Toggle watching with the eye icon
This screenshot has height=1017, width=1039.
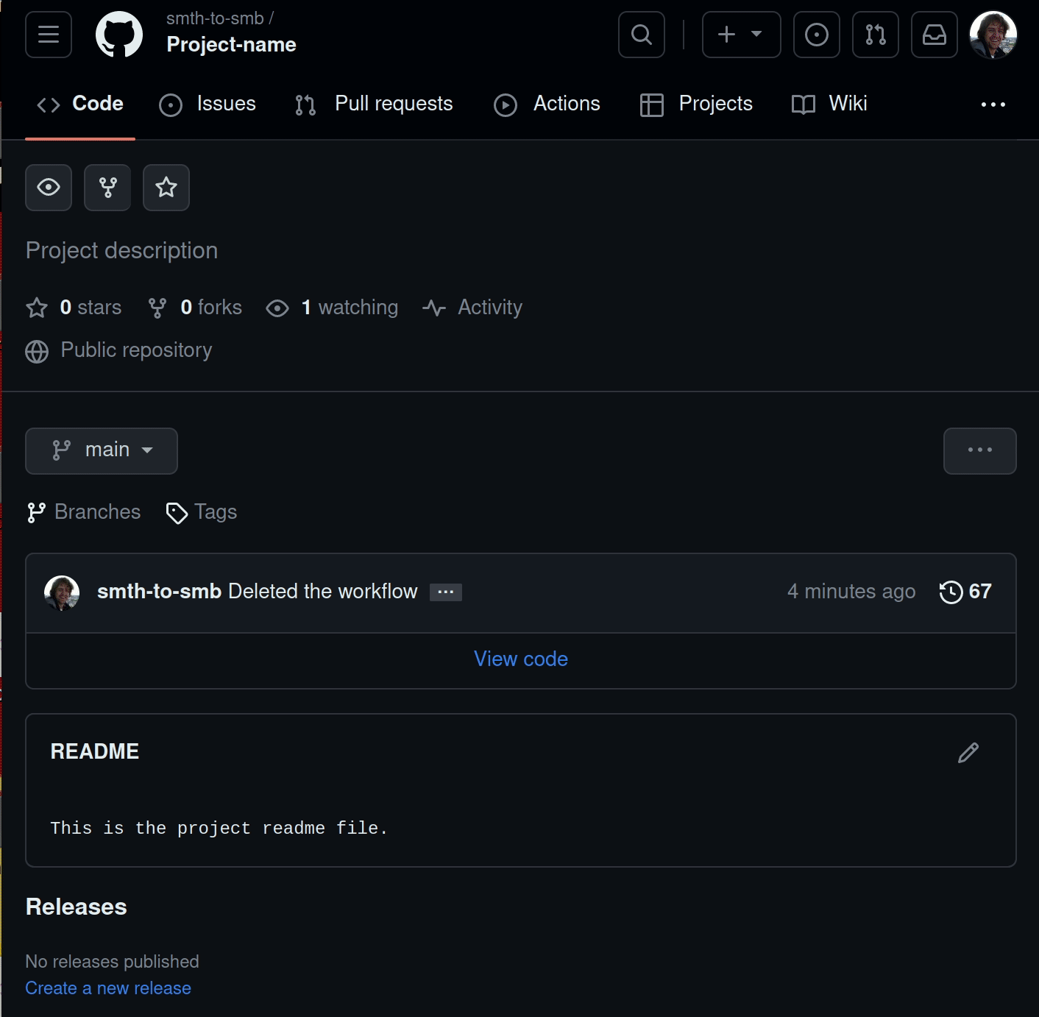click(48, 188)
